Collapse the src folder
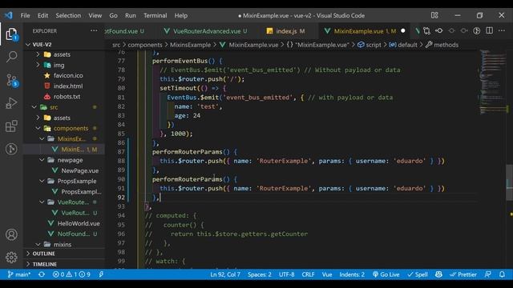This screenshot has width=513, height=288. click(x=34, y=106)
